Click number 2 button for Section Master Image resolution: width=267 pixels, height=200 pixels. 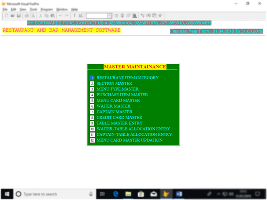click(x=92, y=84)
